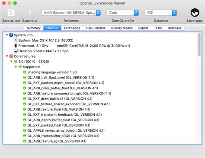Open the Pixel Formats tab
205x158 pixels.
[96, 28]
